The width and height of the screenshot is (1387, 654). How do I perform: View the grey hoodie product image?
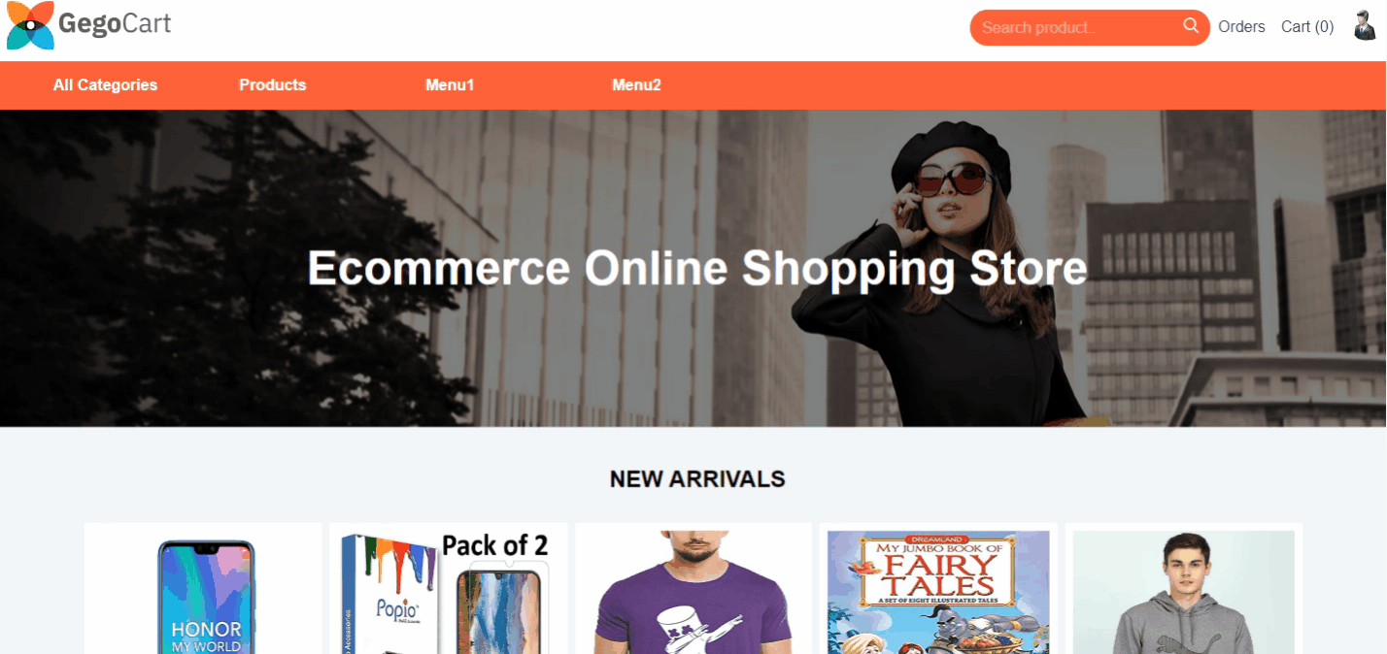1183,592
